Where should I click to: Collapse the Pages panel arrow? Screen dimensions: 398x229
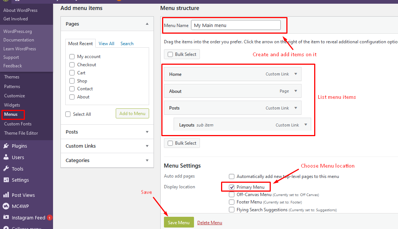[147, 24]
